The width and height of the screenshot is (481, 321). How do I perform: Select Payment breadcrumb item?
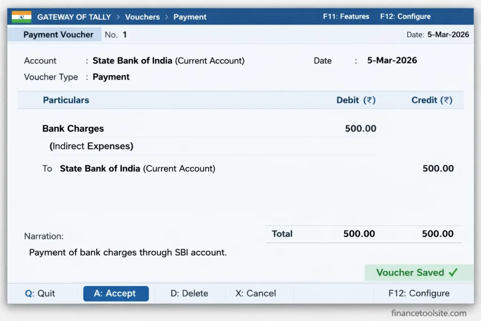[x=190, y=17]
